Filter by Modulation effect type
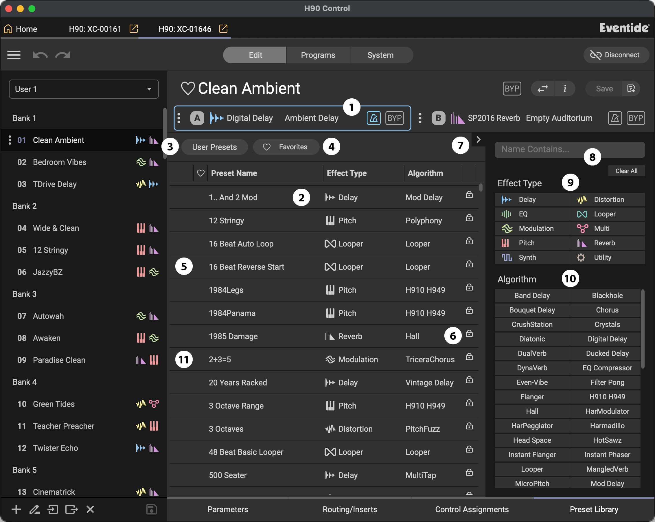The width and height of the screenshot is (655, 522). coord(532,229)
